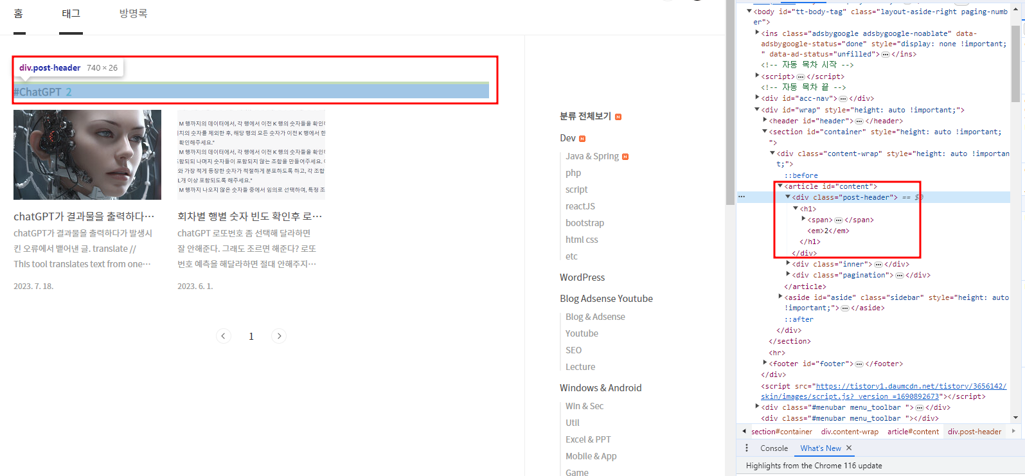Click the new-post badge next to 분류 전체보기
The width and height of the screenshot is (1025, 476).
tap(618, 117)
